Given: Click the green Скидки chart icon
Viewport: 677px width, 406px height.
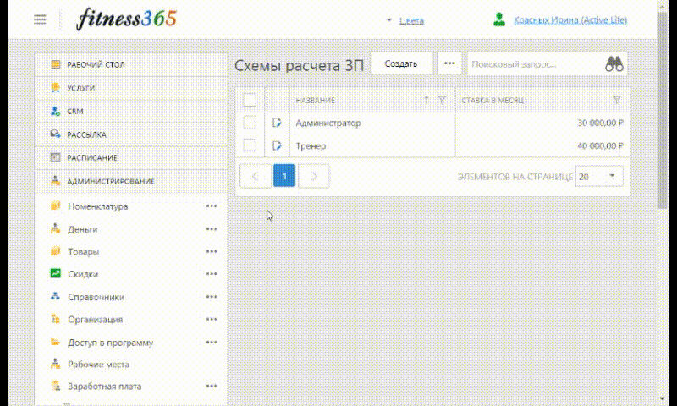Looking at the screenshot, I should click(55, 273).
